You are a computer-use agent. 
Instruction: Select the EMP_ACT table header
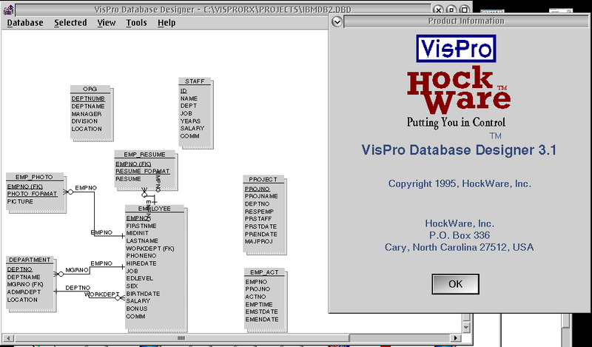click(x=264, y=272)
